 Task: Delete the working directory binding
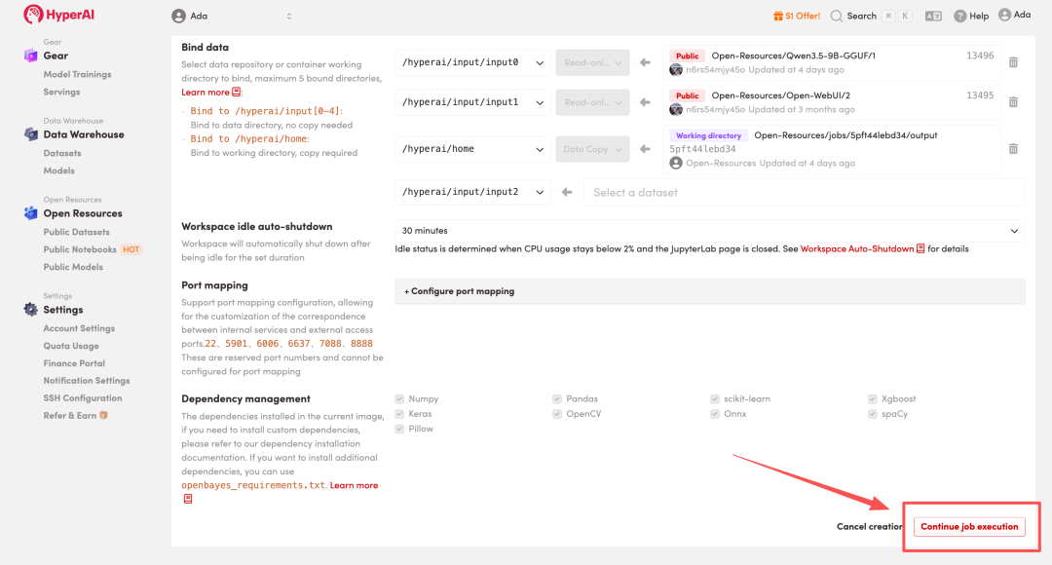[1013, 149]
